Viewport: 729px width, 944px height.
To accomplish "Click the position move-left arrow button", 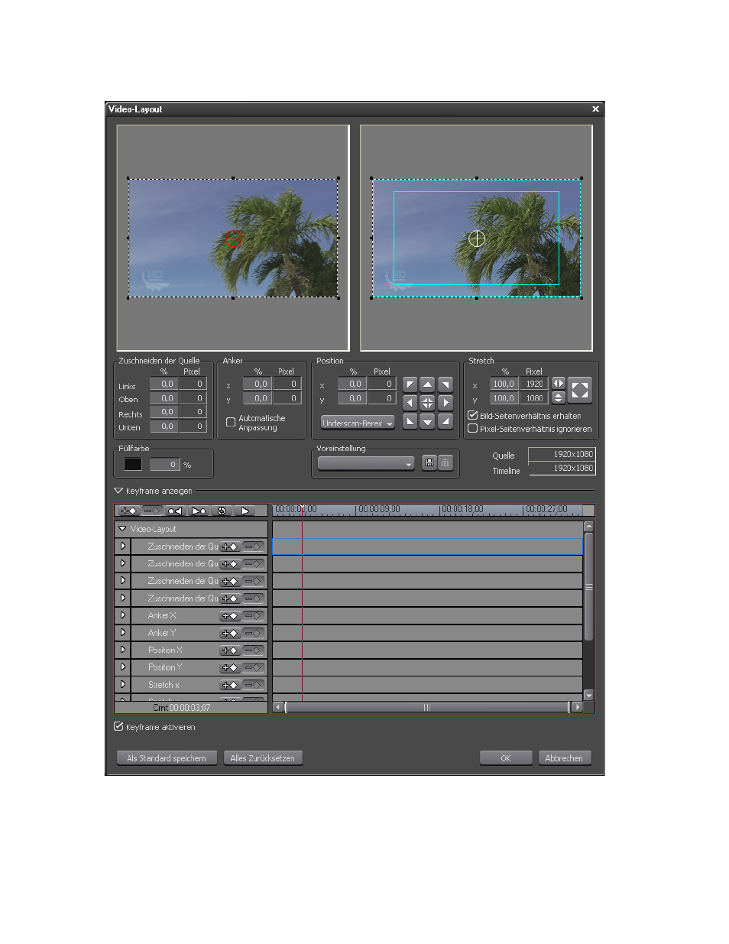I will [410, 403].
